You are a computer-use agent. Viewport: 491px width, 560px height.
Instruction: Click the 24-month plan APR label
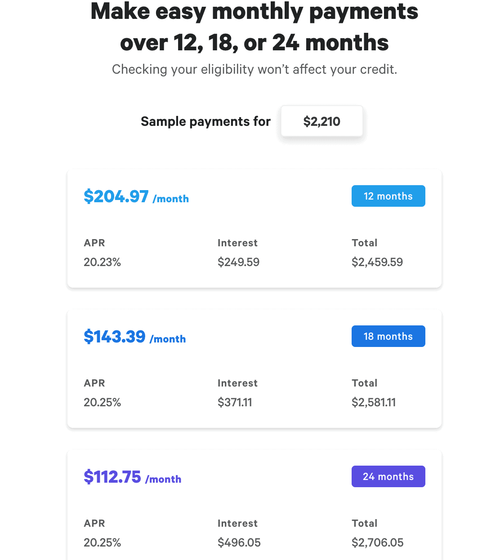[x=94, y=523]
